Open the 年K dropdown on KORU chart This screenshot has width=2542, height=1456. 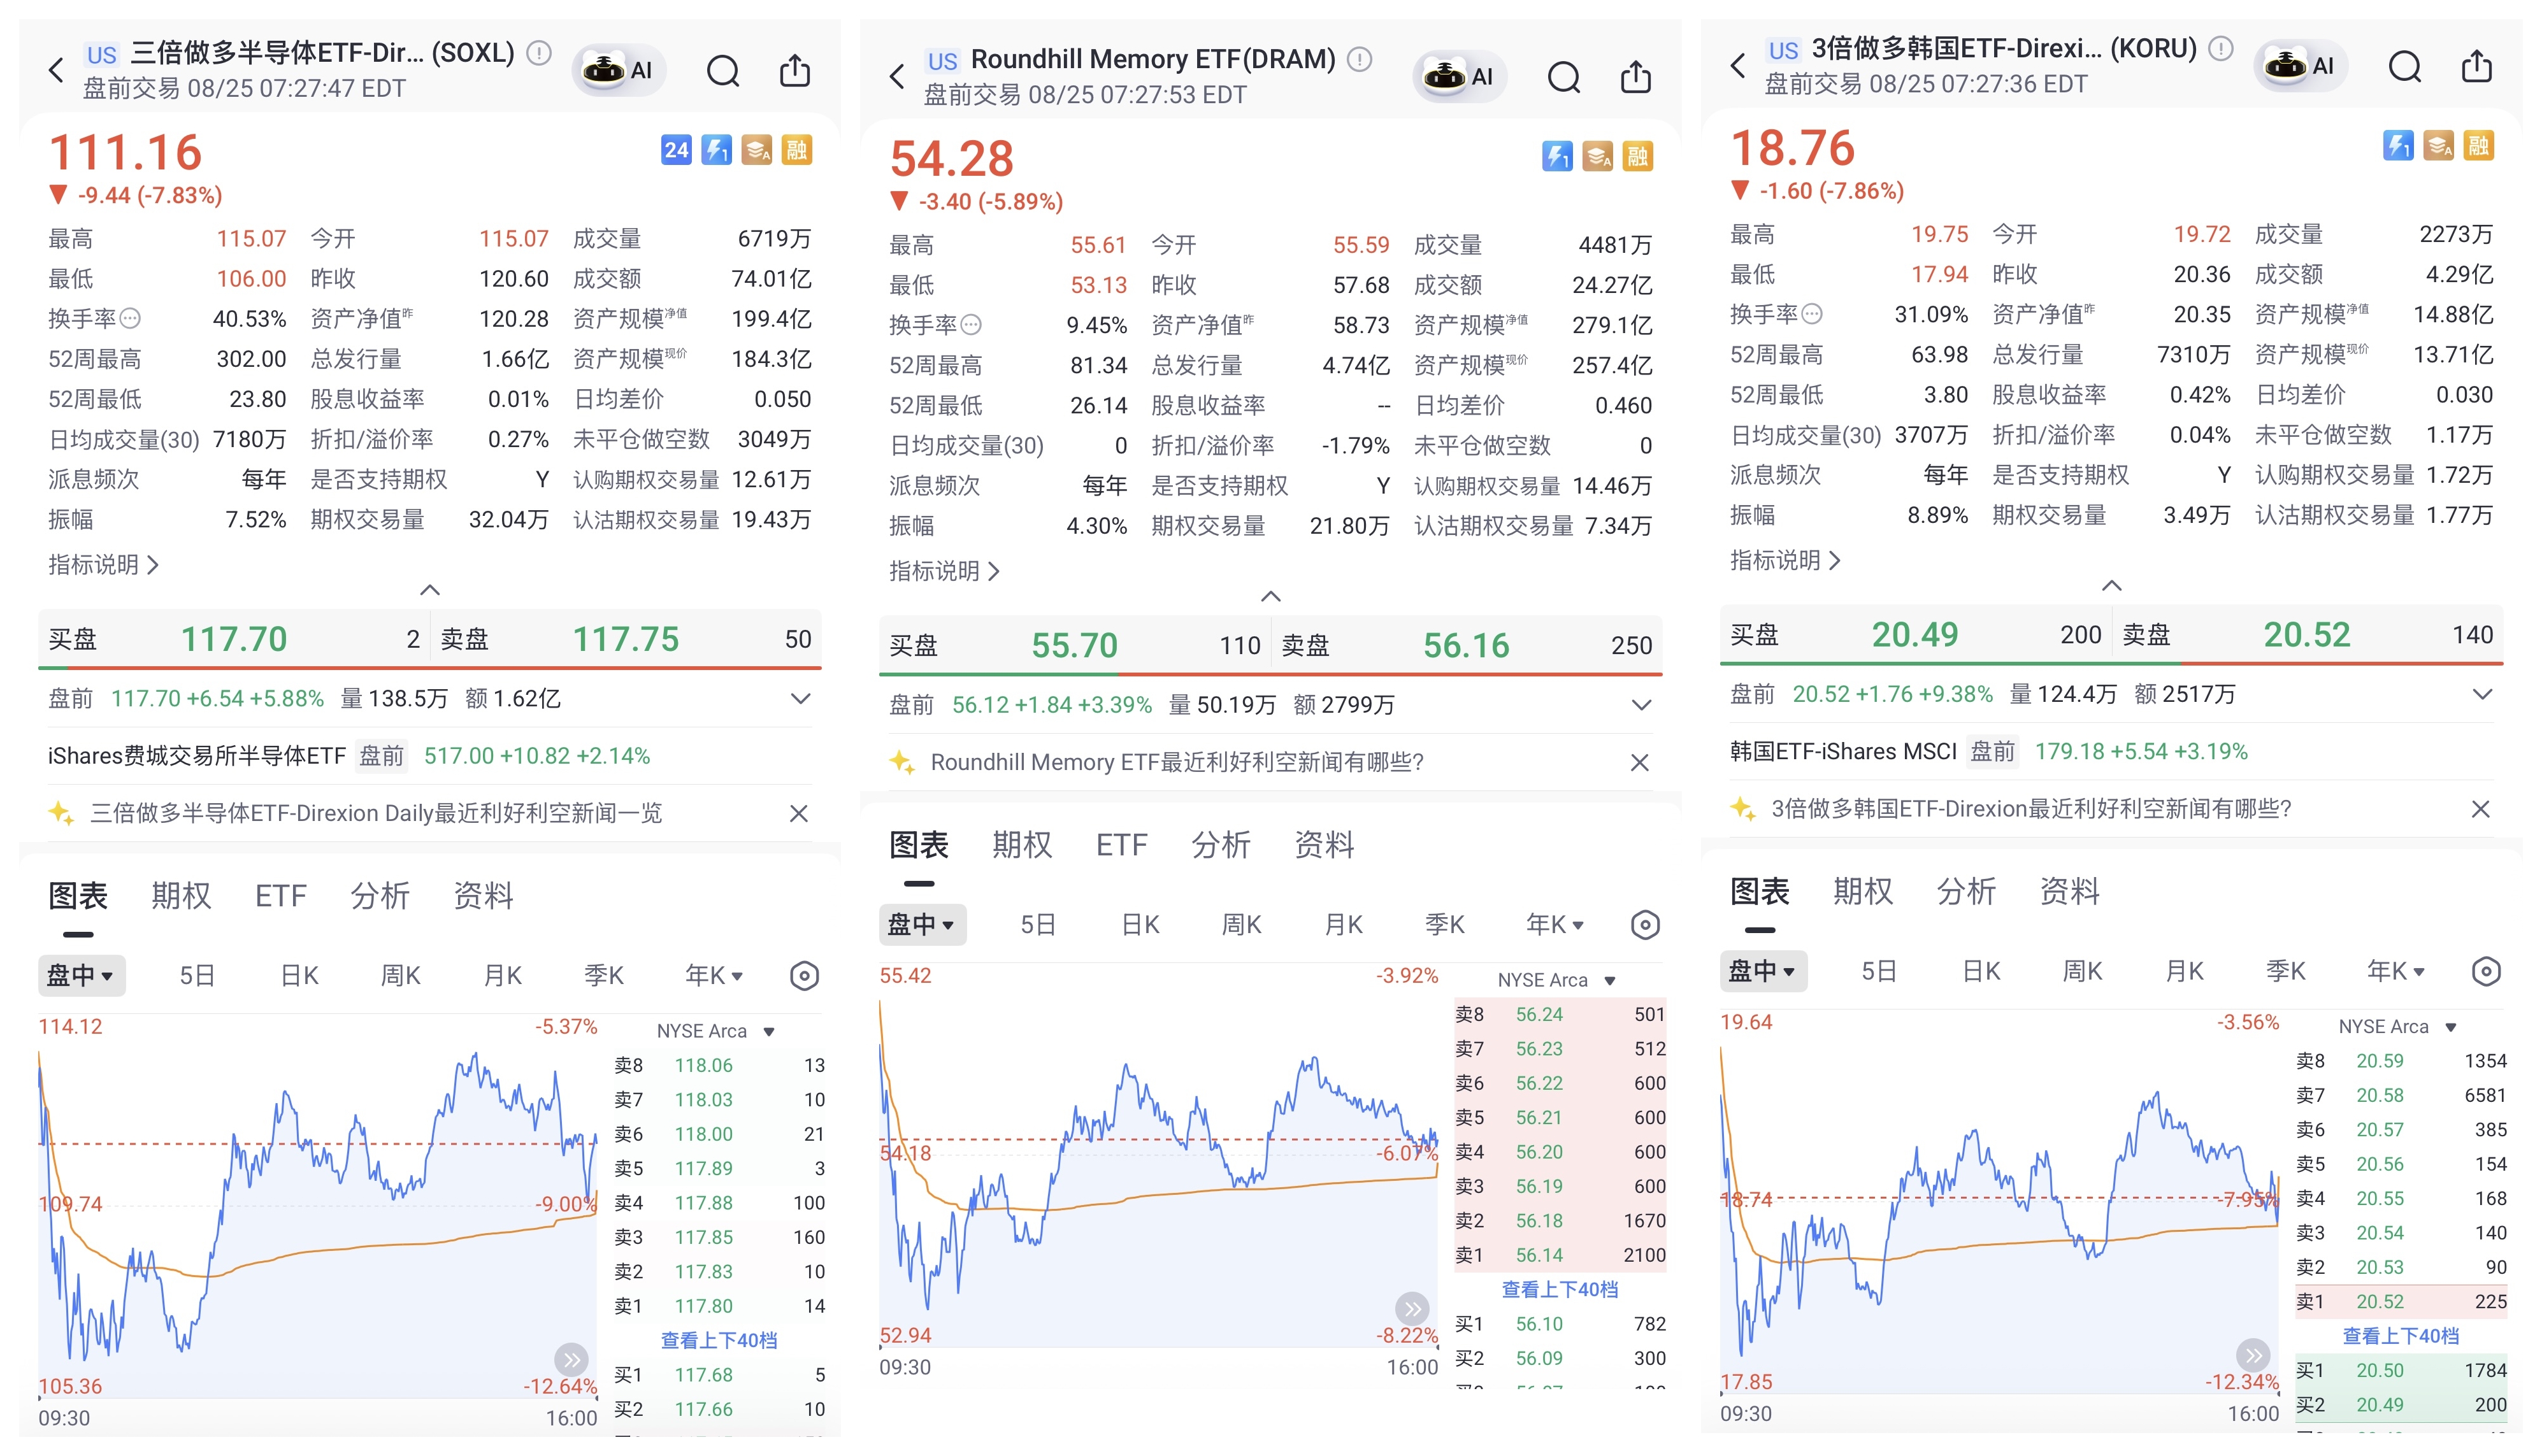click(2396, 971)
